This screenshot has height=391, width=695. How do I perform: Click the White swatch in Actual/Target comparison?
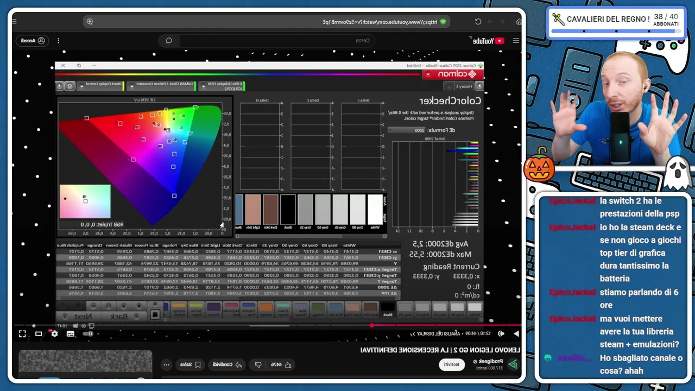(x=375, y=209)
